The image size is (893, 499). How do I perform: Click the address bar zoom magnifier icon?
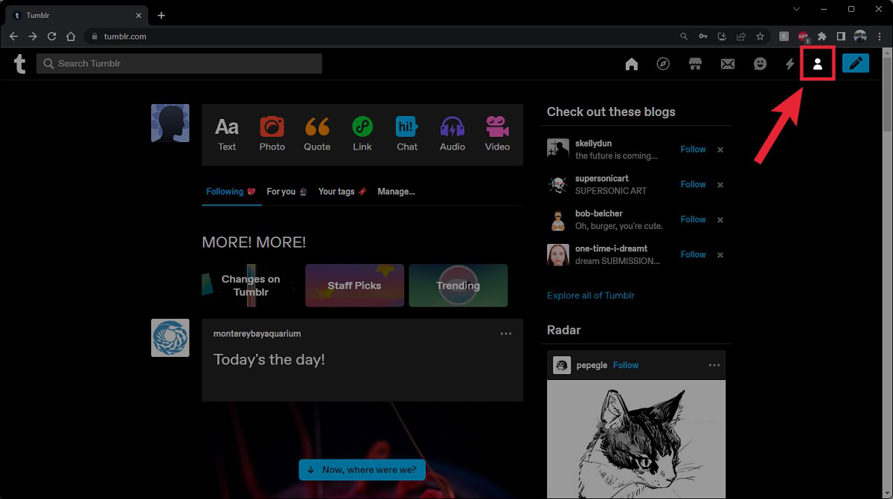[684, 36]
